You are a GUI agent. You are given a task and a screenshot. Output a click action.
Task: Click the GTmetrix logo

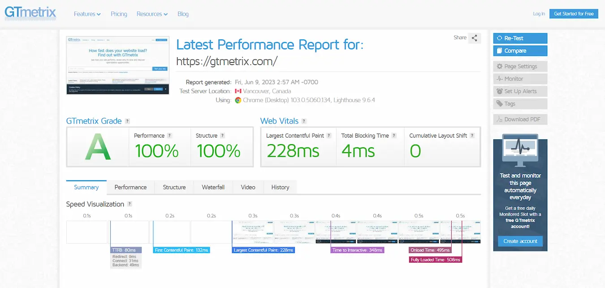pyautogui.click(x=30, y=13)
